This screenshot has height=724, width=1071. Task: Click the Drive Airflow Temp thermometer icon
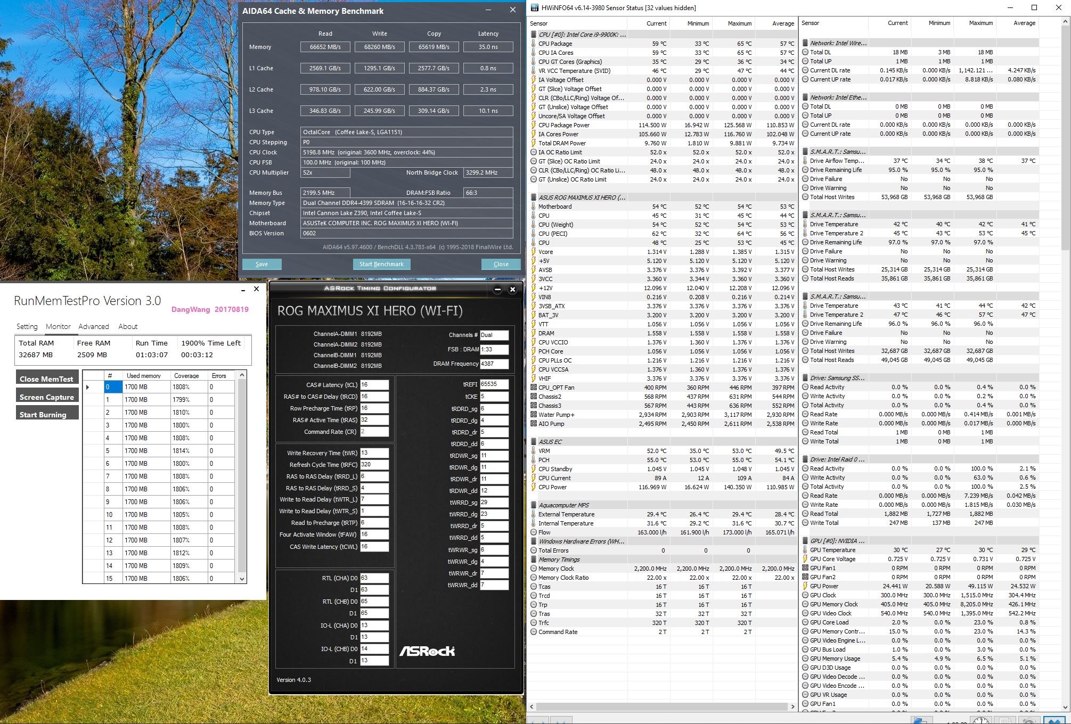805,161
